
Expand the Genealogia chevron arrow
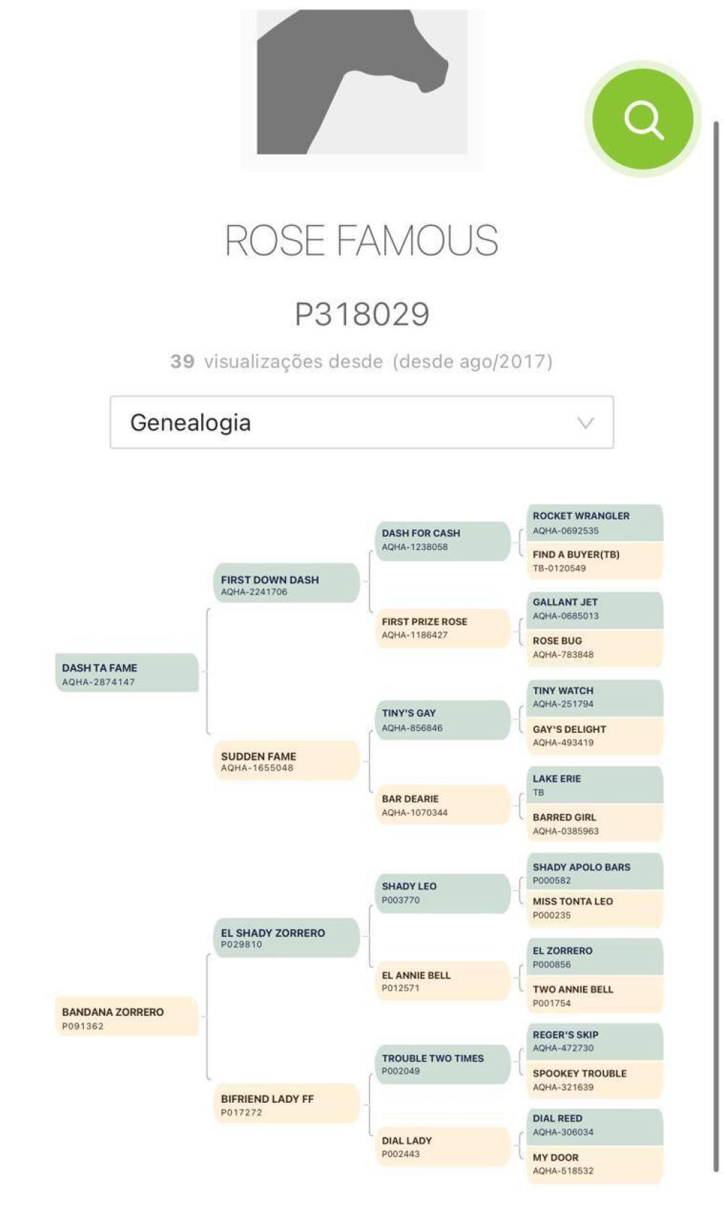point(586,423)
